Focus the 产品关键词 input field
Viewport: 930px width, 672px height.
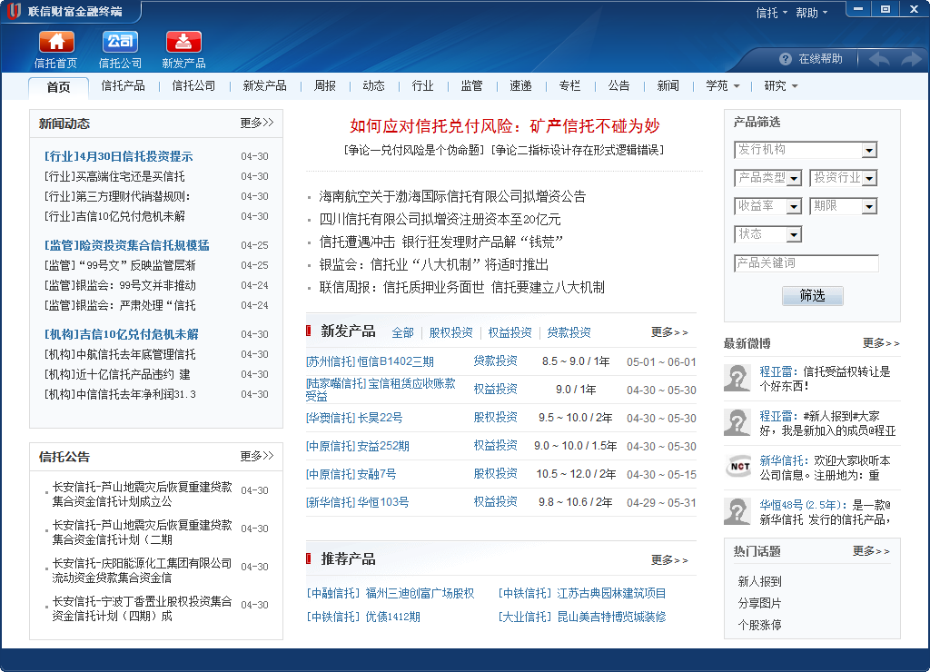coord(806,263)
